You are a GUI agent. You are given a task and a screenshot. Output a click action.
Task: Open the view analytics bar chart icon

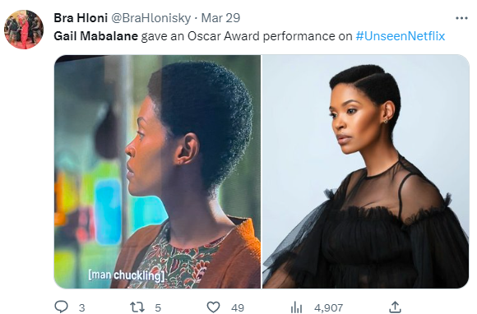296,307
